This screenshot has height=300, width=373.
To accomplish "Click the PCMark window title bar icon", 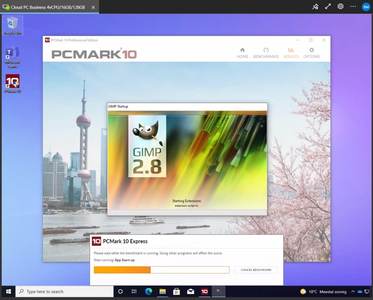I will (47, 40).
